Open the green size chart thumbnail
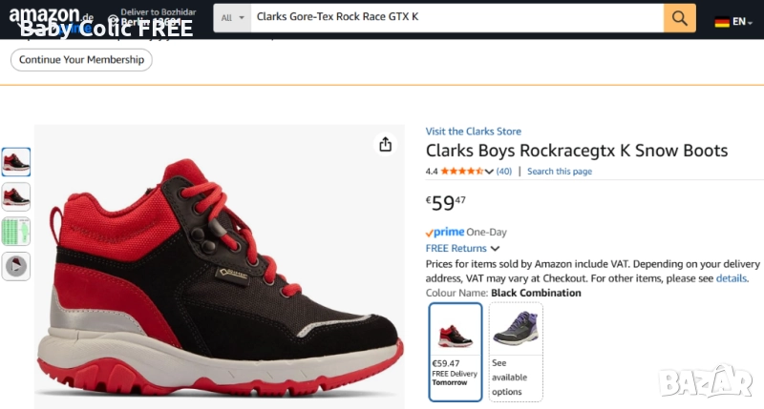This screenshot has width=764, height=409. 16,232
